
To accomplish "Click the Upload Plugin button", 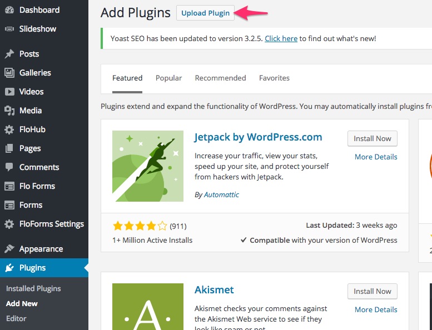I will pos(205,13).
